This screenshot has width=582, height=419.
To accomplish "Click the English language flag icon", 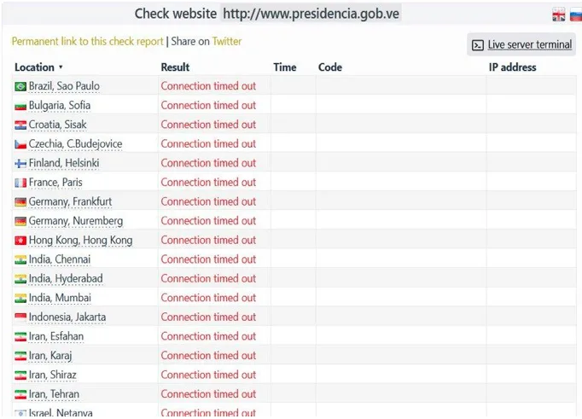I will pos(559,15).
